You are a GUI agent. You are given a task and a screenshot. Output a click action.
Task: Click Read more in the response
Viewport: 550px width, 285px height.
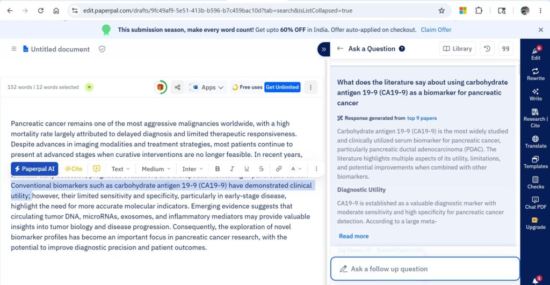point(353,236)
